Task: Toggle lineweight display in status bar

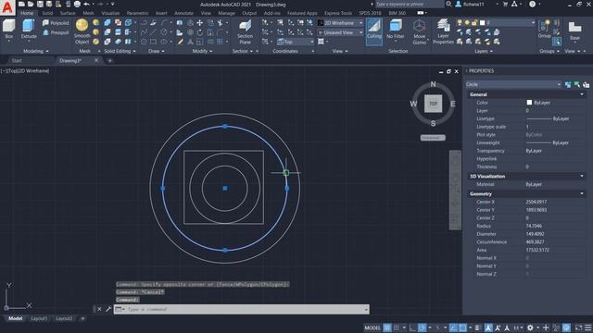Action: pyautogui.click(x=478, y=327)
